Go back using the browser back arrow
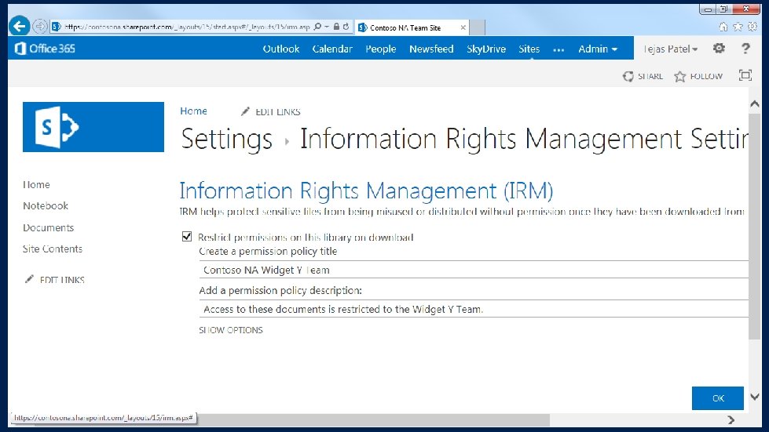The width and height of the screenshot is (769, 432). [20, 26]
